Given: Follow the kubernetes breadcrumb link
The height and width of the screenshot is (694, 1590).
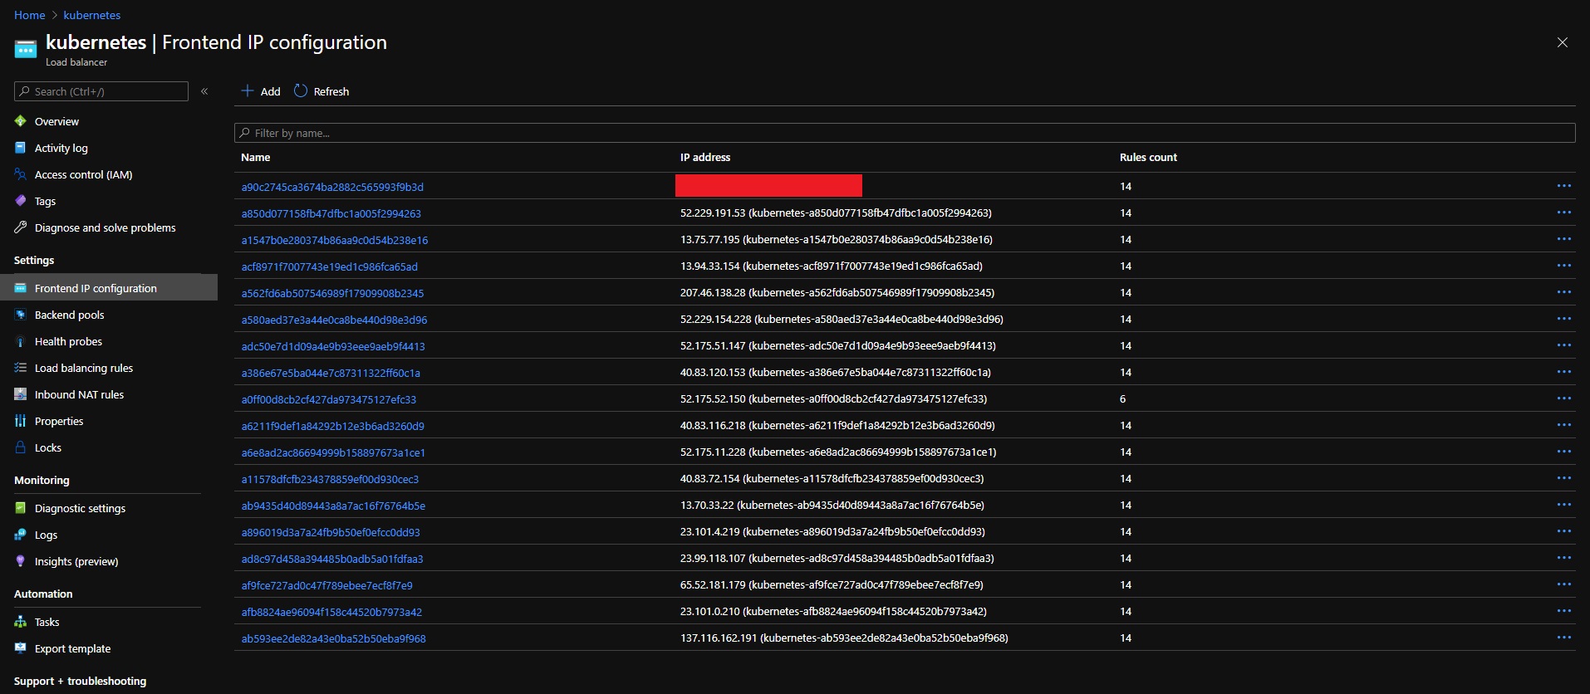Looking at the screenshot, I should 92,15.
